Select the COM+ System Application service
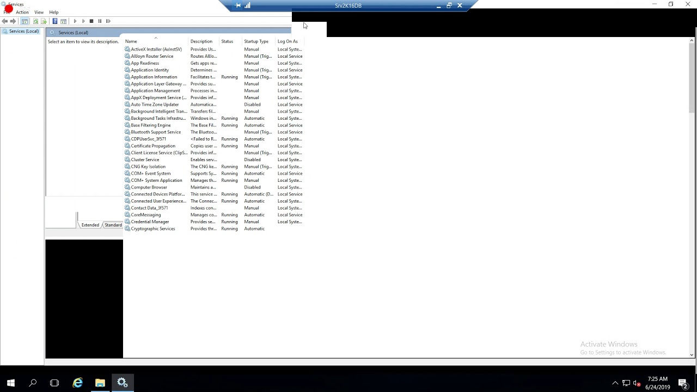 click(x=213, y=180)
